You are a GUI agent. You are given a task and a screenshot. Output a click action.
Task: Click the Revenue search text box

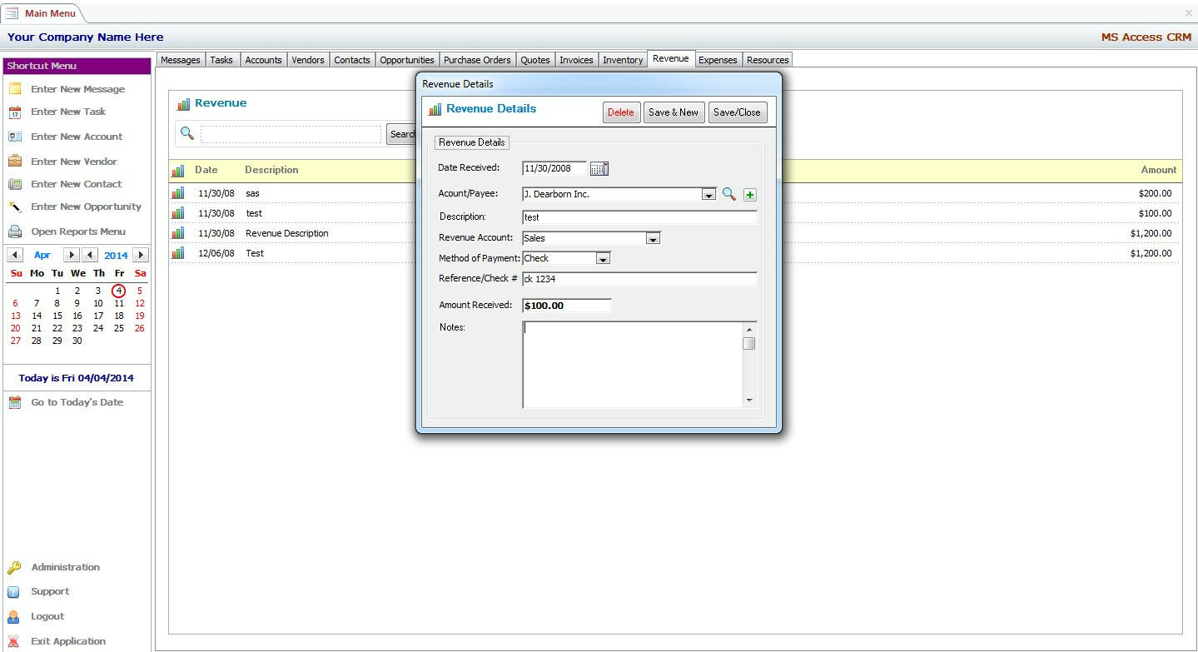[x=291, y=134]
